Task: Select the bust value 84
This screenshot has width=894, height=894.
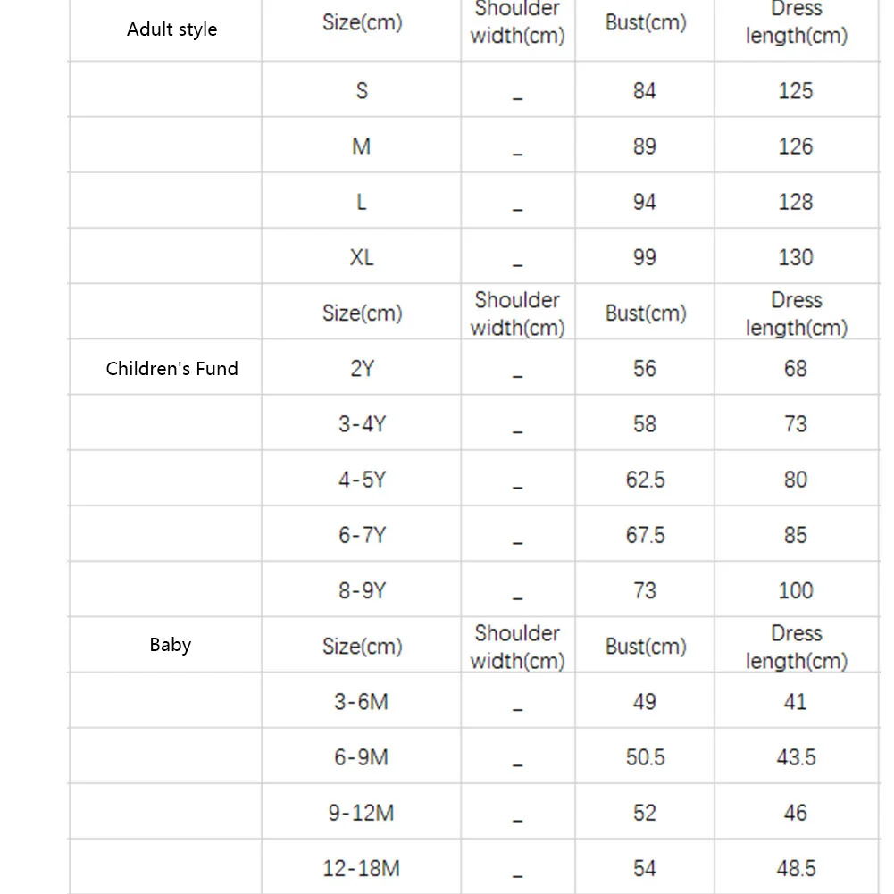Action: [x=645, y=90]
